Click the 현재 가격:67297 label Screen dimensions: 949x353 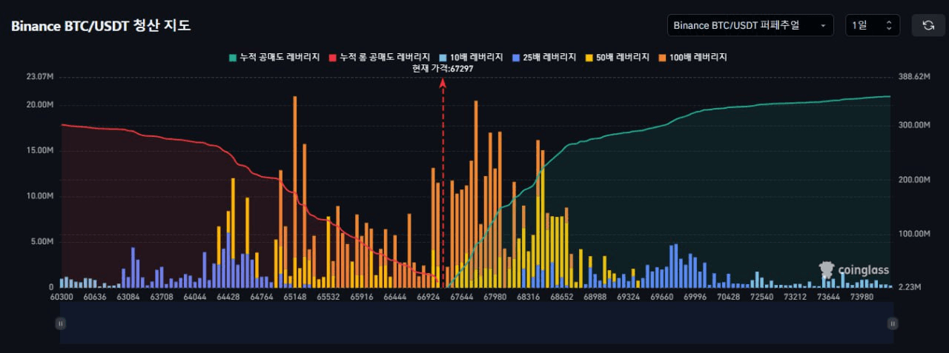click(x=443, y=68)
